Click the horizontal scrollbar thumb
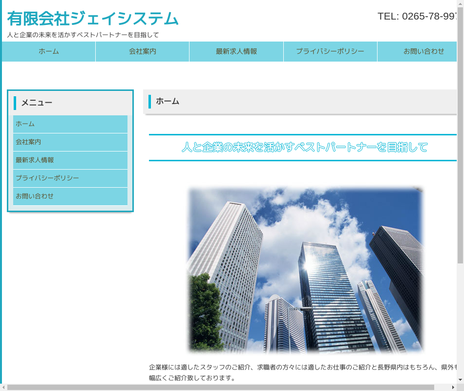The width and height of the screenshot is (464, 391). (220, 387)
